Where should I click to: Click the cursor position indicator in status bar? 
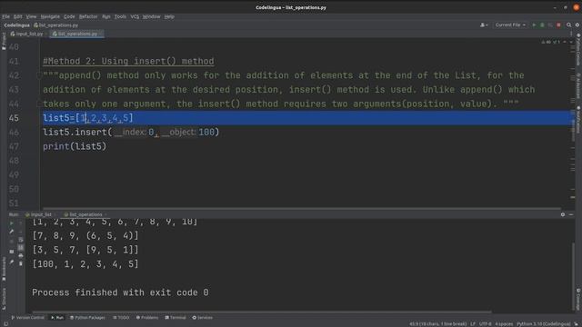438,324
